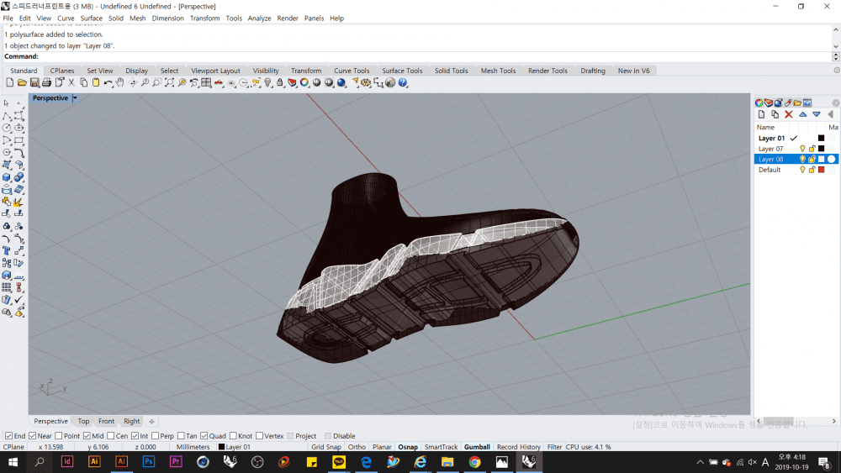The height and width of the screenshot is (473, 841).
Task: Click the Open file folder icon in toolbar
Action: click(22, 82)
